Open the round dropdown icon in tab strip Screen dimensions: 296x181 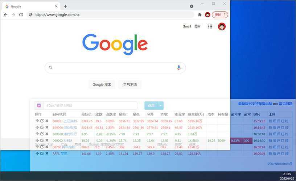point(192,6)
